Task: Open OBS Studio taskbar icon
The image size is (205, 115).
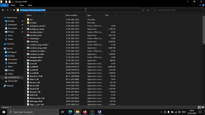Action: click(x=92, y=112)
